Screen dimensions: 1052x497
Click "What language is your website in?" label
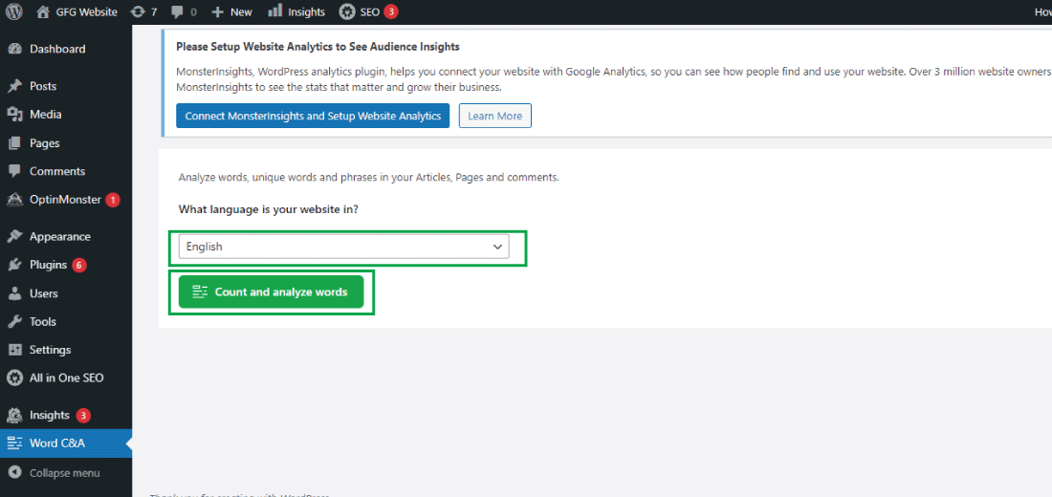coord(269,209)
